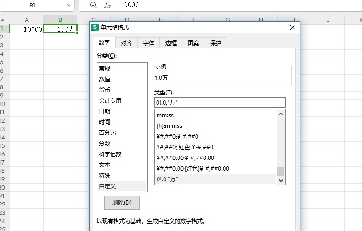Choose format ¥#,##0;¥-#,##0
Viewport: 362px width, 231px height.
coord(216,137)
